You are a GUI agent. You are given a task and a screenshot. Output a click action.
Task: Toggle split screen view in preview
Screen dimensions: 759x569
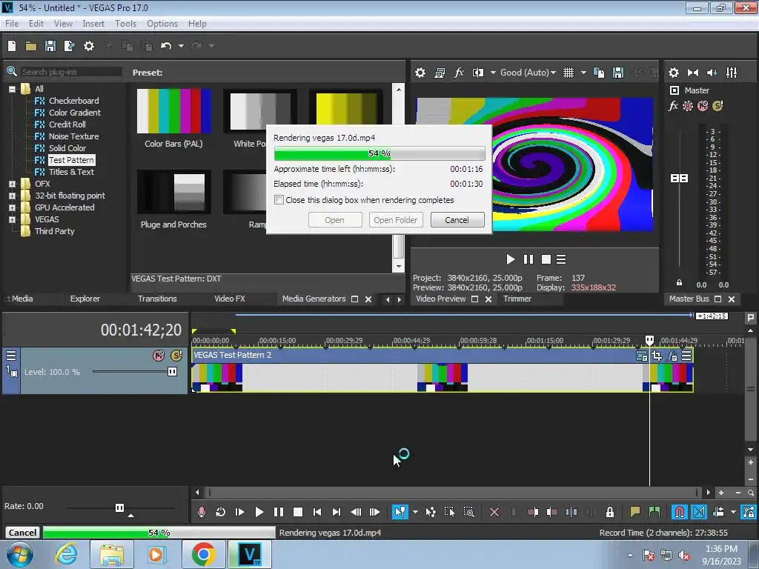[x=478, y=73]
